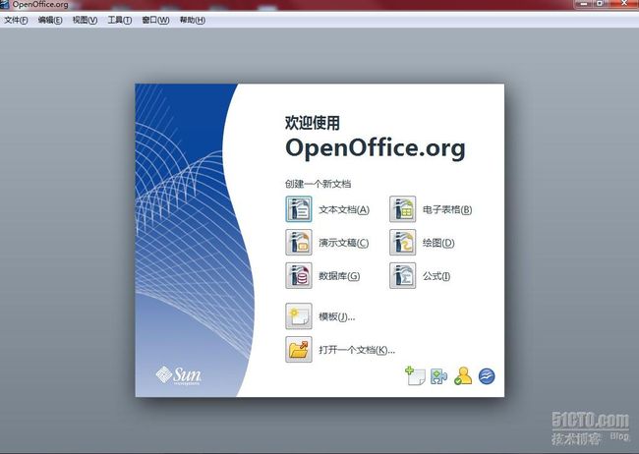Open the 帮助(H) Help menu
The width and height of the screenshot is (639, 454).
click(193, 20)
